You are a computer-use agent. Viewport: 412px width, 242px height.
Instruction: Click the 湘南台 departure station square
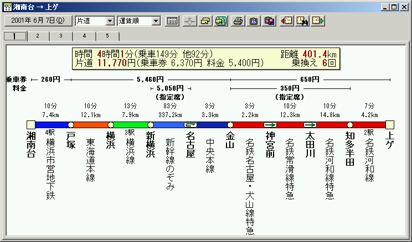(x=30, y=125)
